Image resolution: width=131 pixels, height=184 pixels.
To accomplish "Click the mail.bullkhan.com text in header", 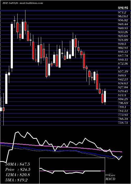I will coord(31,3).
